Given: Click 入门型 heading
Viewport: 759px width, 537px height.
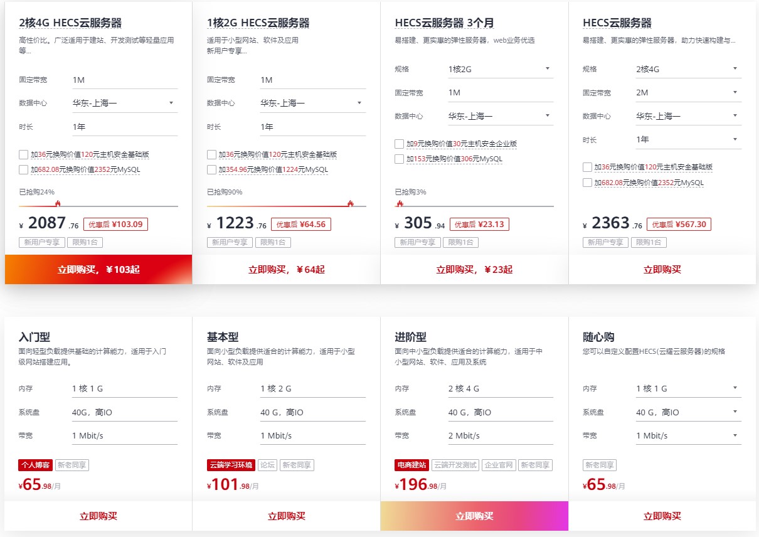Looking at the screenshot, I should (x=34, y=337).
